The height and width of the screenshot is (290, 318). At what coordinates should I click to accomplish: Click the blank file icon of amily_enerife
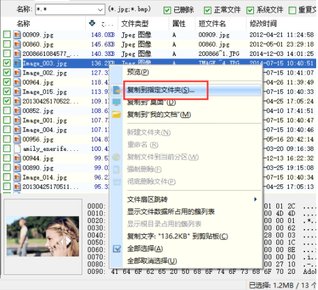(17, 148)
